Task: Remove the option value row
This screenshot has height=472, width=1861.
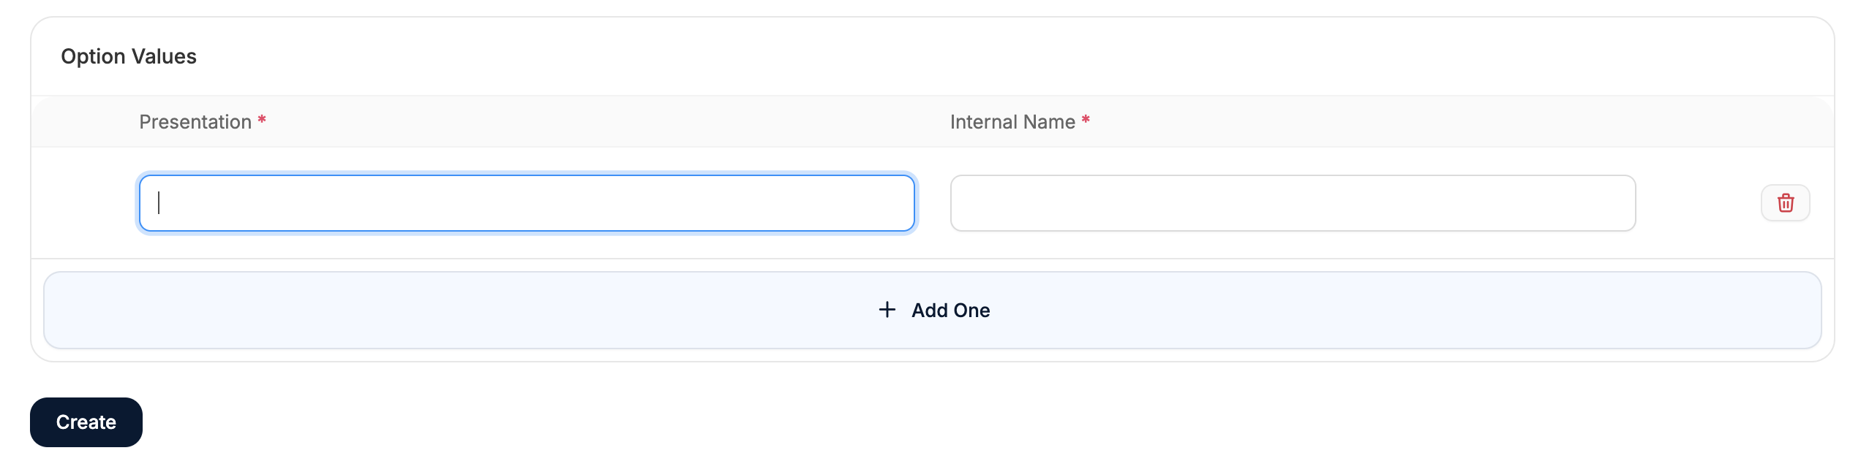Action: coord(1785,203)
